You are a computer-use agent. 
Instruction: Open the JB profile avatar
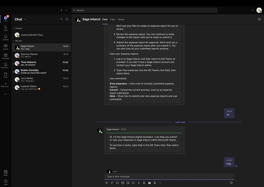pos(259,10)
